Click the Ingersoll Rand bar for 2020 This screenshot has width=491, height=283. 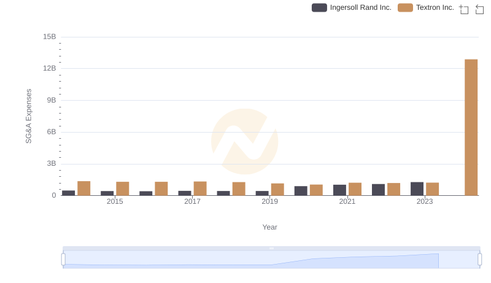[x=301, y=191]
